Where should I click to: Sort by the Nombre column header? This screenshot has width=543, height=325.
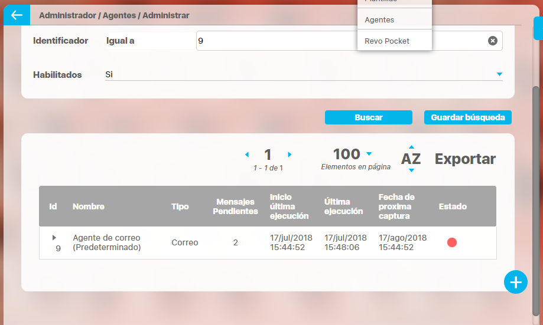point(88,206)
